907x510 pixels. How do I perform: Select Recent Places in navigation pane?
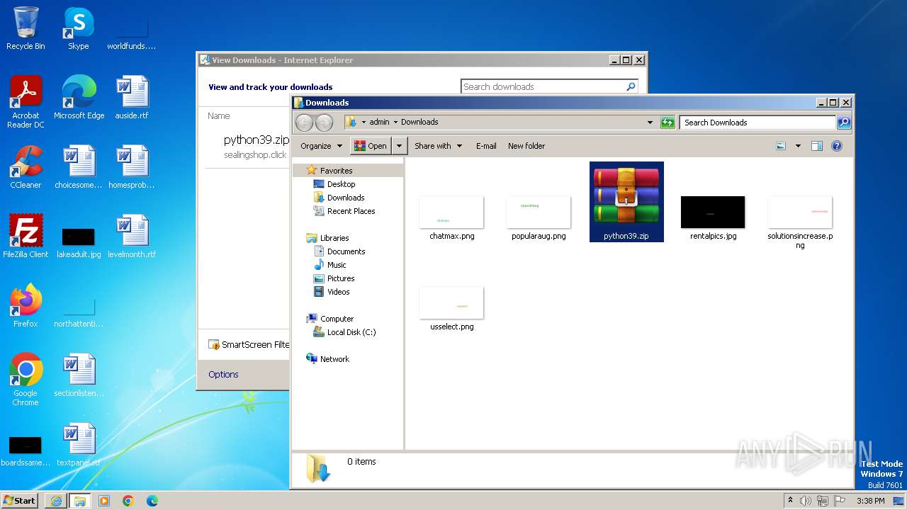[x=351, y=211]
